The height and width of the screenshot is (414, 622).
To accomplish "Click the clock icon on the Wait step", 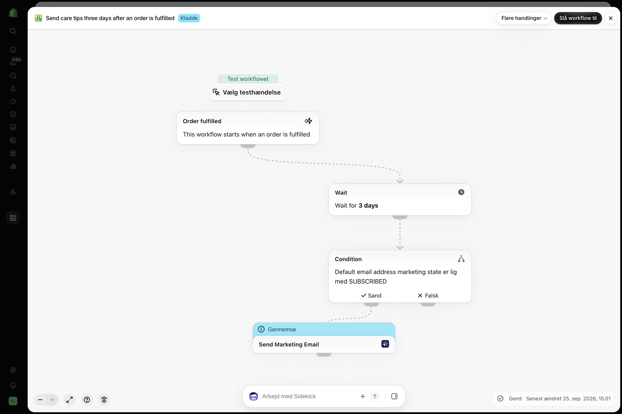I will pos(461,192).
